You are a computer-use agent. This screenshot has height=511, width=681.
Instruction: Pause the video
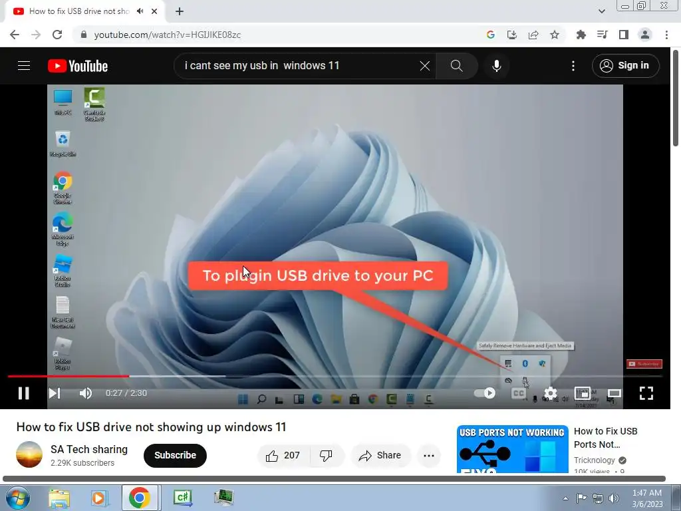click(24, 393)
